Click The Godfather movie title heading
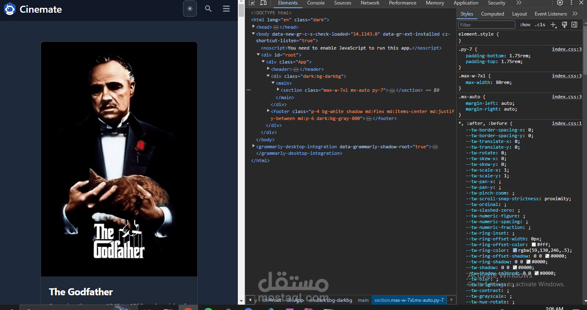Viewport: 587px width, 310px height. point(81,292)
